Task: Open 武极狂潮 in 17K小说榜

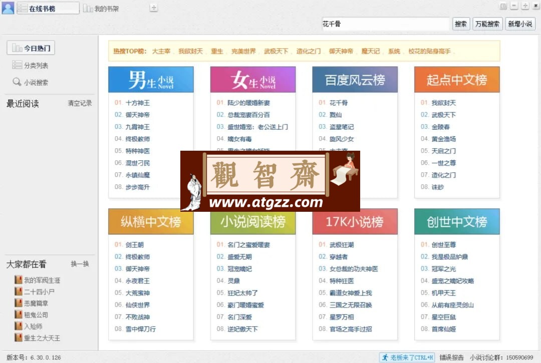Action: point(342,245)
